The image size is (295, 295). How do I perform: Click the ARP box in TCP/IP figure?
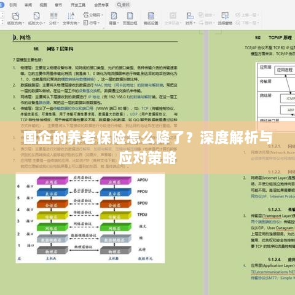(x=288, y=110)
